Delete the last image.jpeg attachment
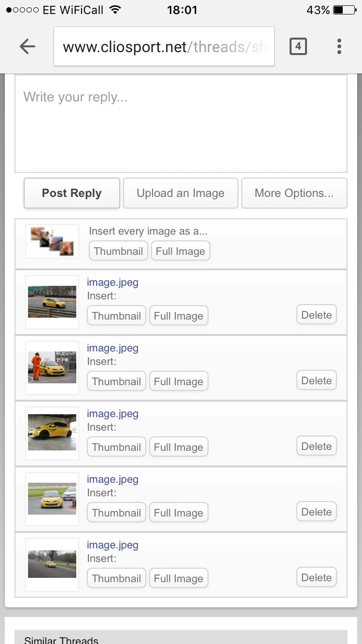362x644 pixels. pyautogui.click(x=316, y=577)
